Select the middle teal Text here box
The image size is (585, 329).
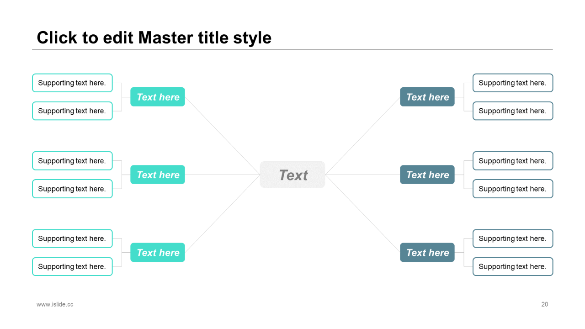(x=158, y=175)
